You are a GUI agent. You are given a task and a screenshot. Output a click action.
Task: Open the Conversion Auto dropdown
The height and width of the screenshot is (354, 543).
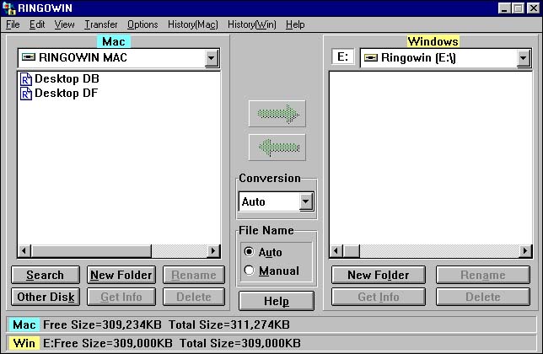(306, 201)
